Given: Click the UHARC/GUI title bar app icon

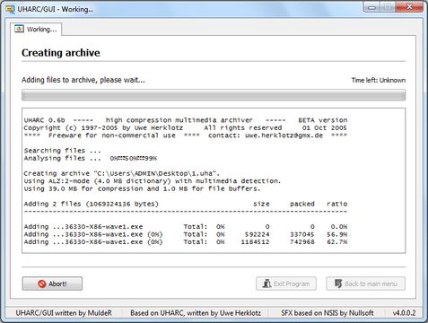Looking at the screenshot, I should click(x=10, y=9).
